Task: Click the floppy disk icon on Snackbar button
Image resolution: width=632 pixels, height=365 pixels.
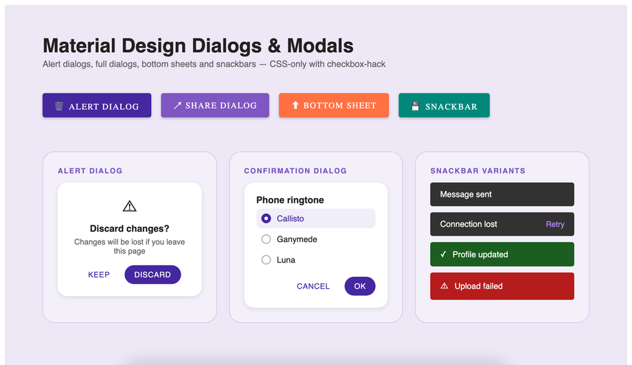Action: (x=415, y=106)
